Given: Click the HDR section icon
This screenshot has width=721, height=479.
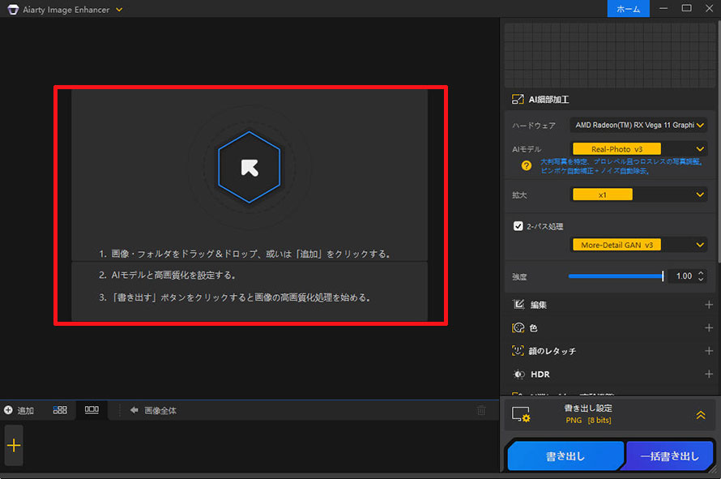Looking at the screenshot, I should 518,374.
